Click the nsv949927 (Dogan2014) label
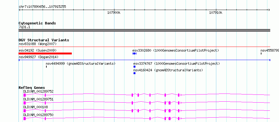The width and height of the screenshot is (279, 122). (x=39, y=57)
